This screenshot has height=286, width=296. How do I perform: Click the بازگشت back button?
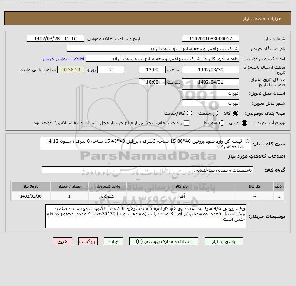pos(88,241)
